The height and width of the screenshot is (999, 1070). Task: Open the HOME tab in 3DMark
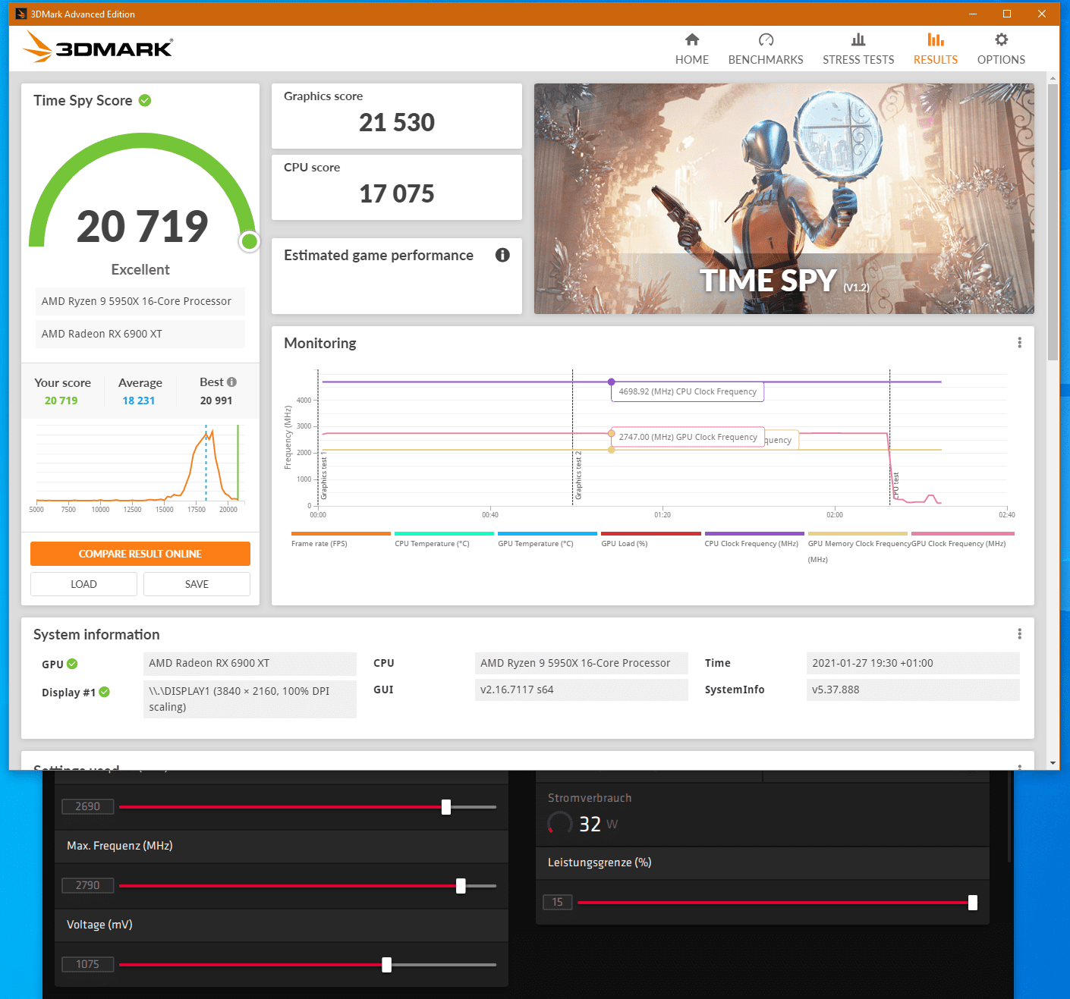[691, 49]
